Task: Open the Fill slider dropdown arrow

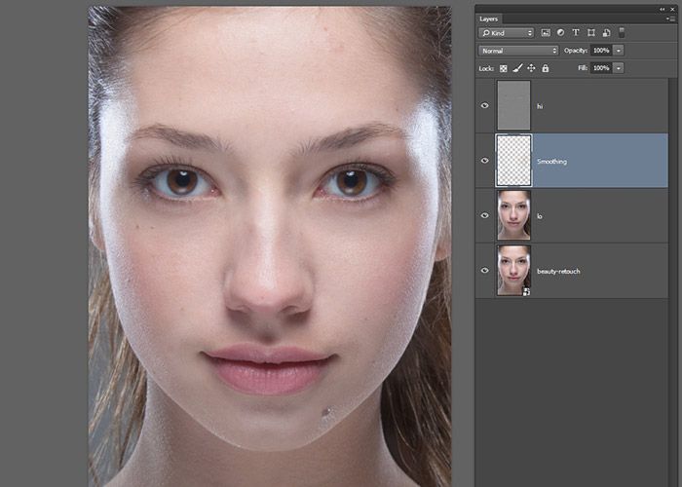Action: point(619,68)
